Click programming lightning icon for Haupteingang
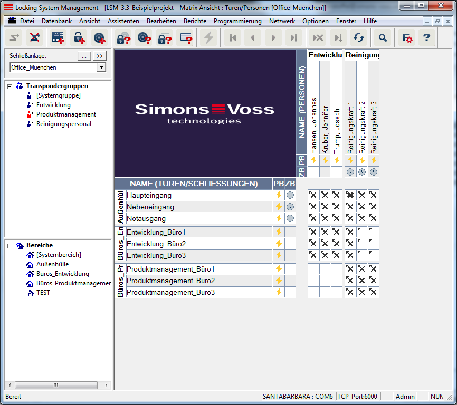Screen dimensions: 457x405 tap(279, 195)
